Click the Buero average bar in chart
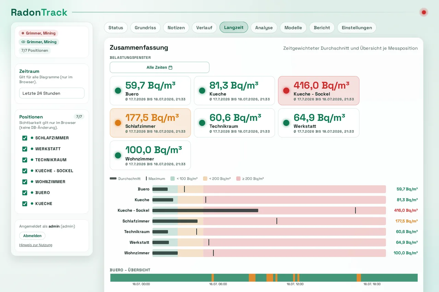 pos(160,189)
